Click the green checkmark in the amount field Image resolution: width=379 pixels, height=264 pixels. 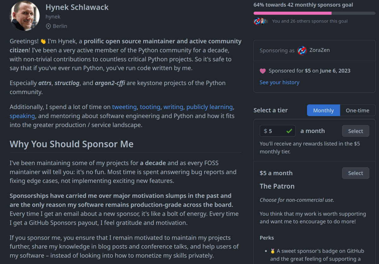[x=290, y=131]
